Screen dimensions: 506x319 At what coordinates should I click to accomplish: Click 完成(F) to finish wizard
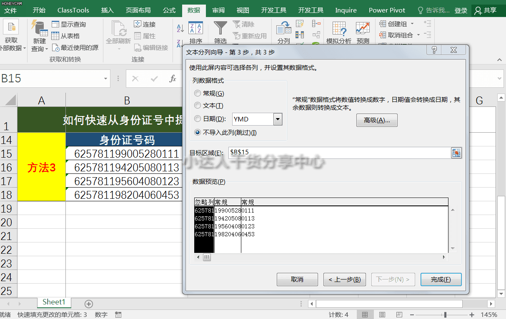click(441, 279)
